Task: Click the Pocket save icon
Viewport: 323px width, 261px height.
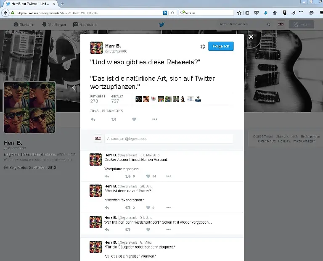Action: (x=257, y=13)
